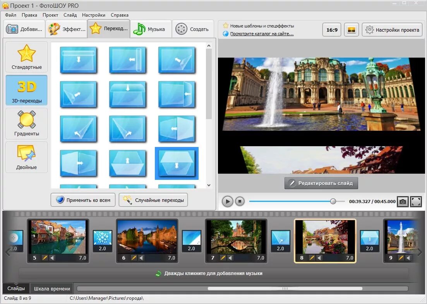Open the Проект menu

pos(50,15)
